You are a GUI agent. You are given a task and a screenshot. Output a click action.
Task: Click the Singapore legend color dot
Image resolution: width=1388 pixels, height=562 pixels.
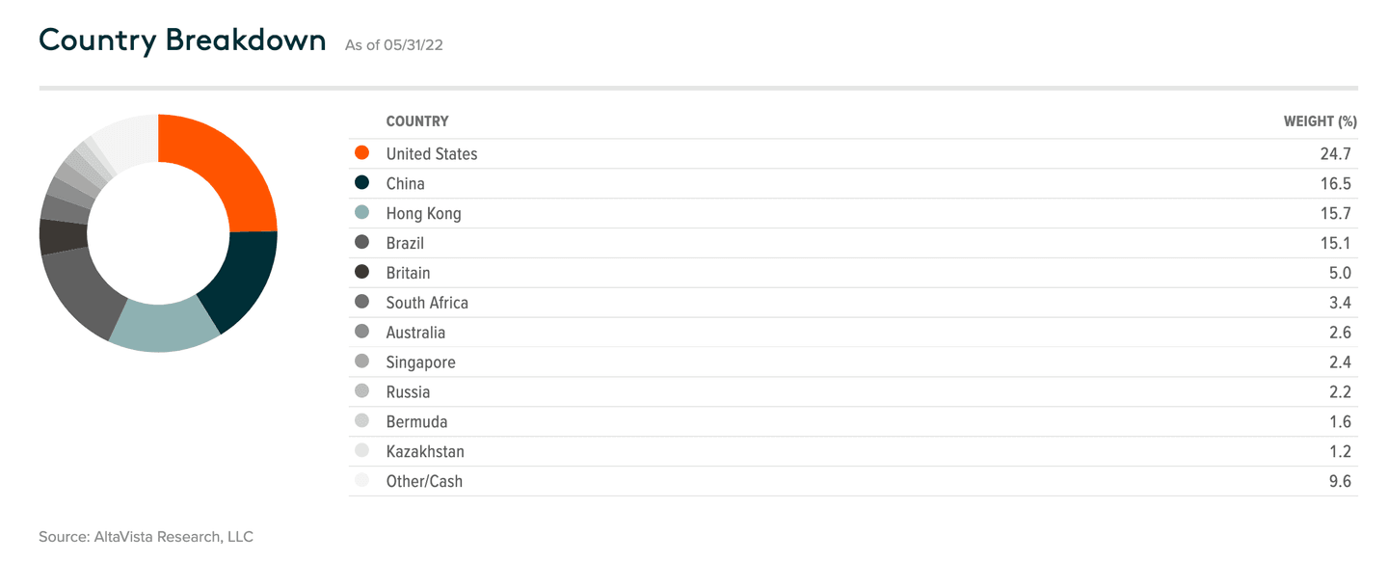click(x=362, y=362)
